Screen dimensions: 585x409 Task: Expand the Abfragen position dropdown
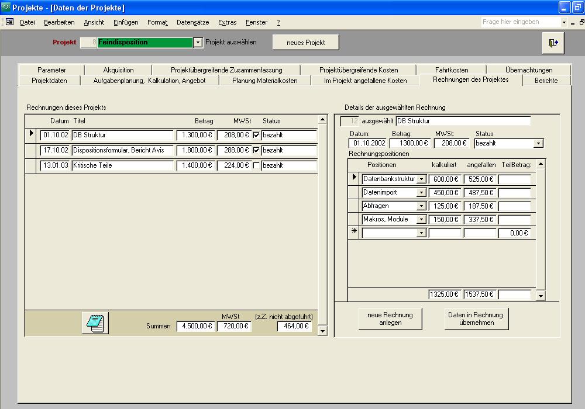tap(421, 206)
